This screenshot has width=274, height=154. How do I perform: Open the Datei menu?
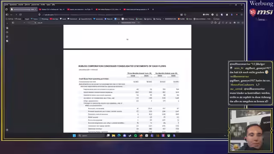[x=6, y=5]
